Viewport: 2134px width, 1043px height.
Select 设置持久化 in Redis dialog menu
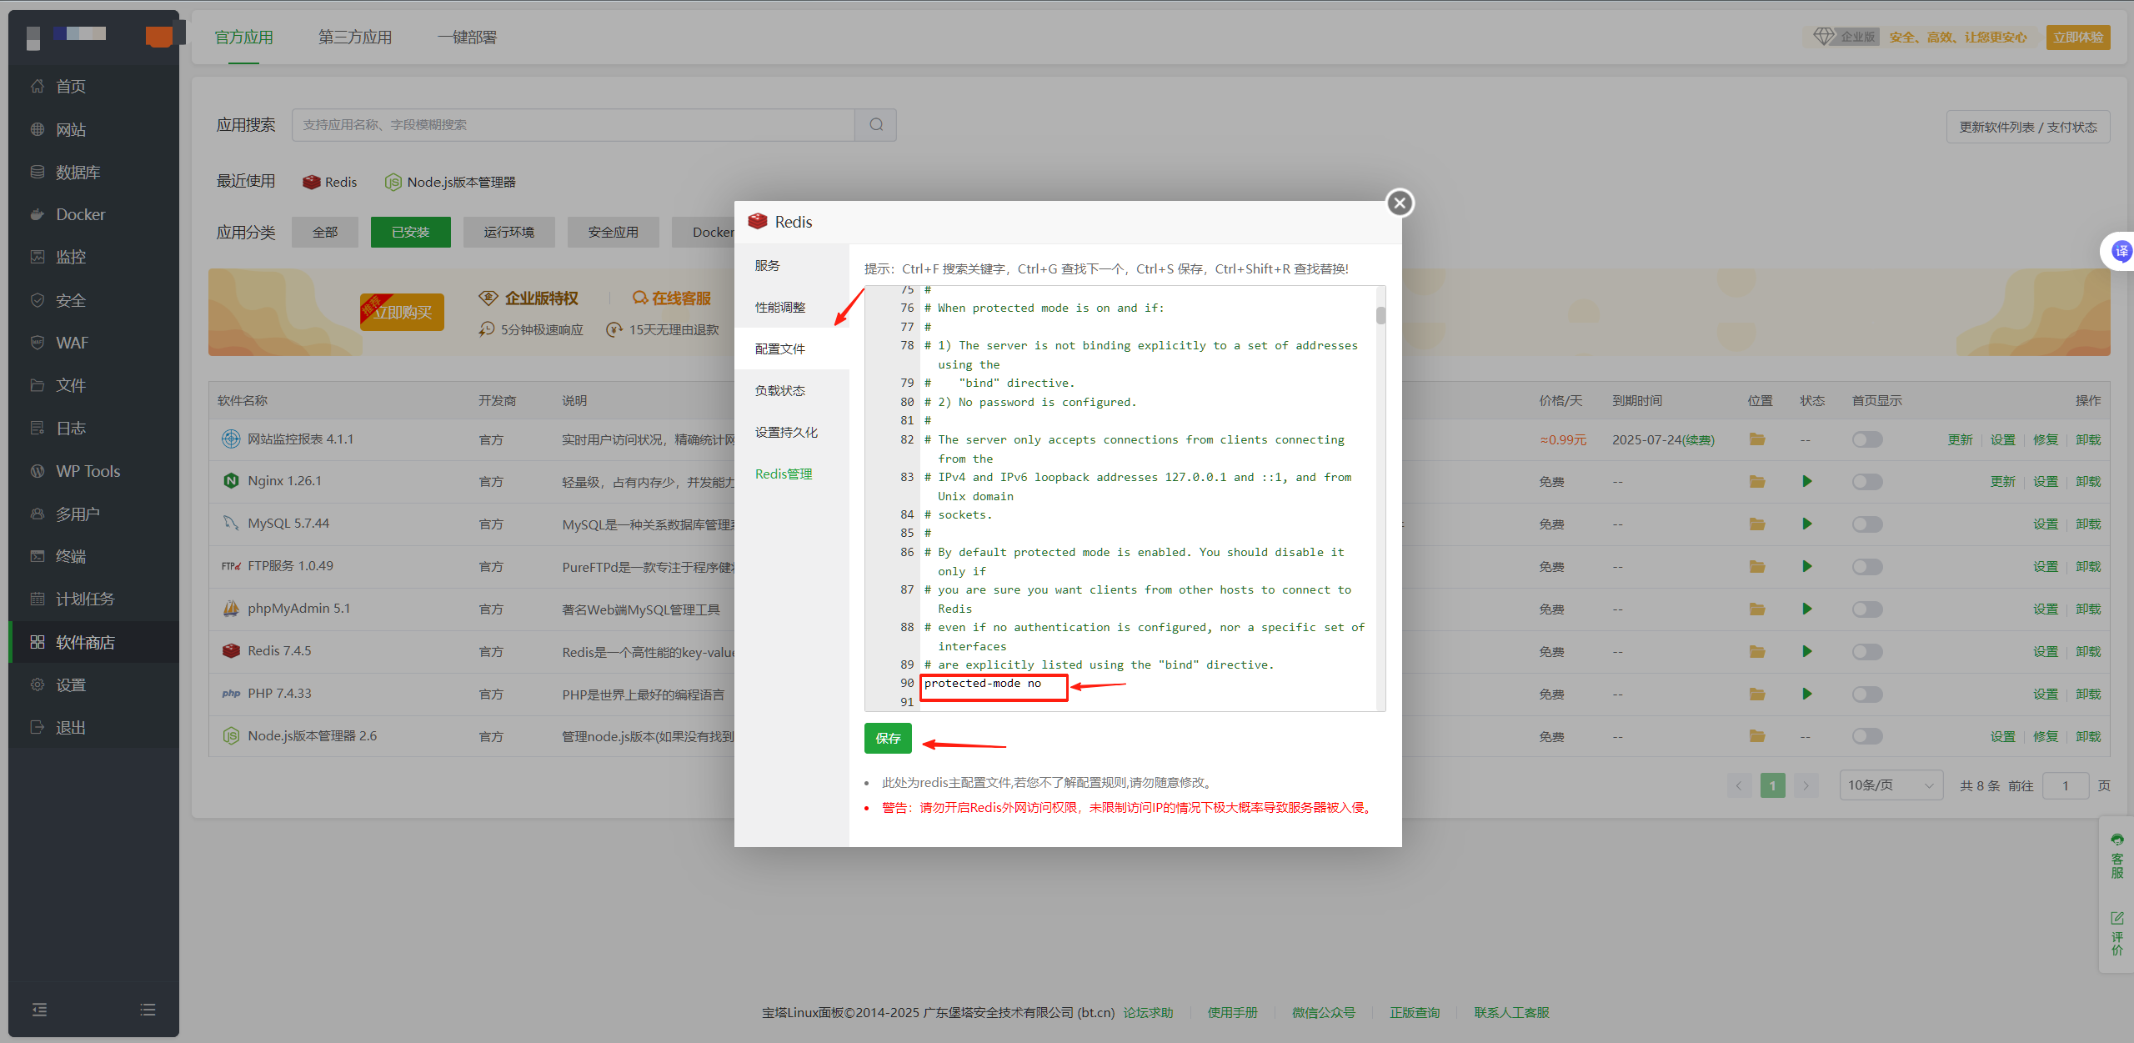[x=791, y=432]
